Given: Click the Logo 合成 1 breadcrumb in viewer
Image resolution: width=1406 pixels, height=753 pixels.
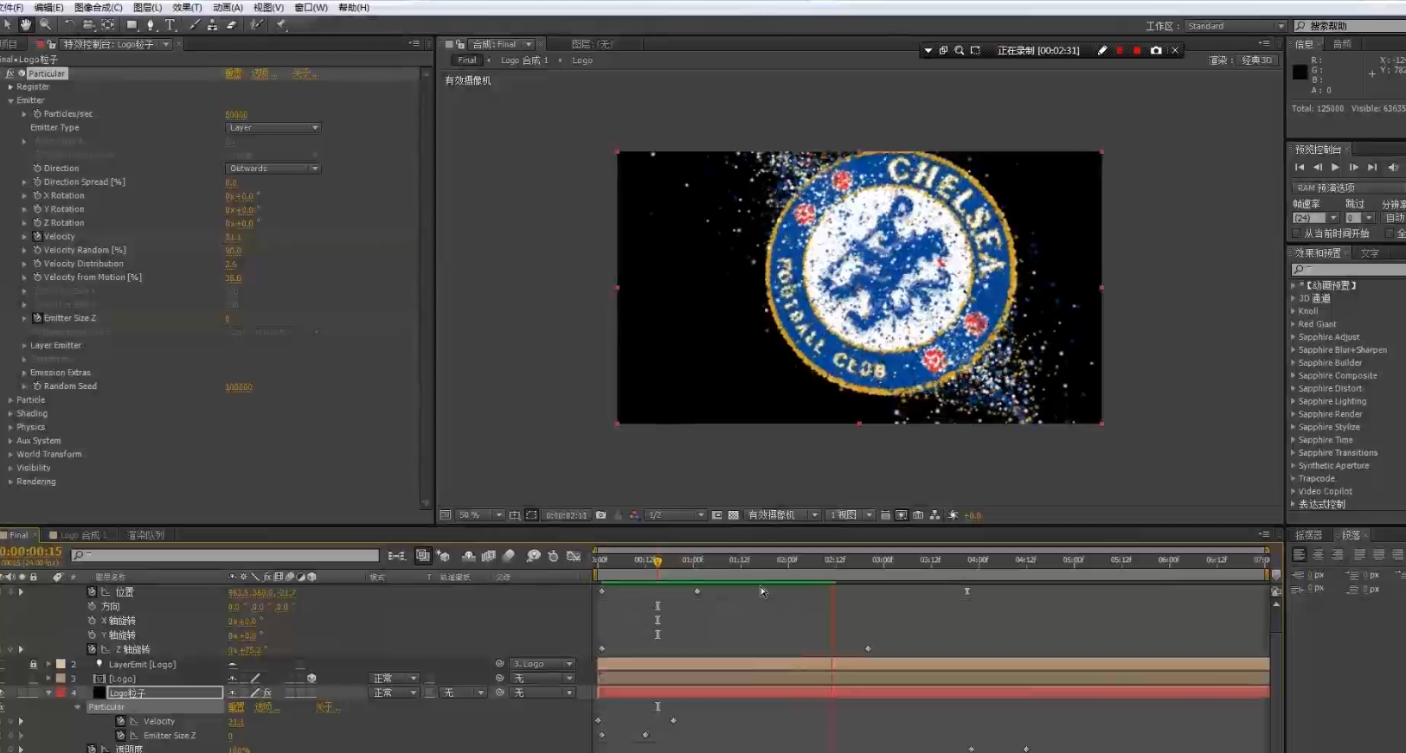Looking at the screenshot, I should point(524,61).
